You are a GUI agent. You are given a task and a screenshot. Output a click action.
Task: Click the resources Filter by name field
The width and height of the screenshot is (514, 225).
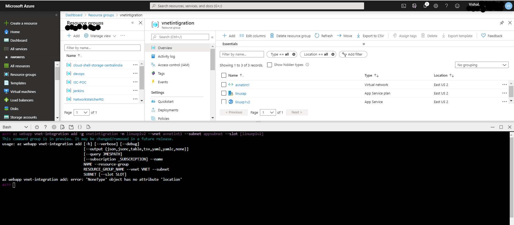[242, 54]
